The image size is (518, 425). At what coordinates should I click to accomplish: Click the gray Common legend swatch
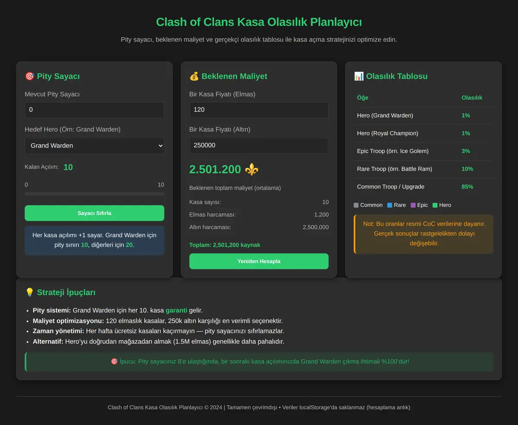click(356, 205)
